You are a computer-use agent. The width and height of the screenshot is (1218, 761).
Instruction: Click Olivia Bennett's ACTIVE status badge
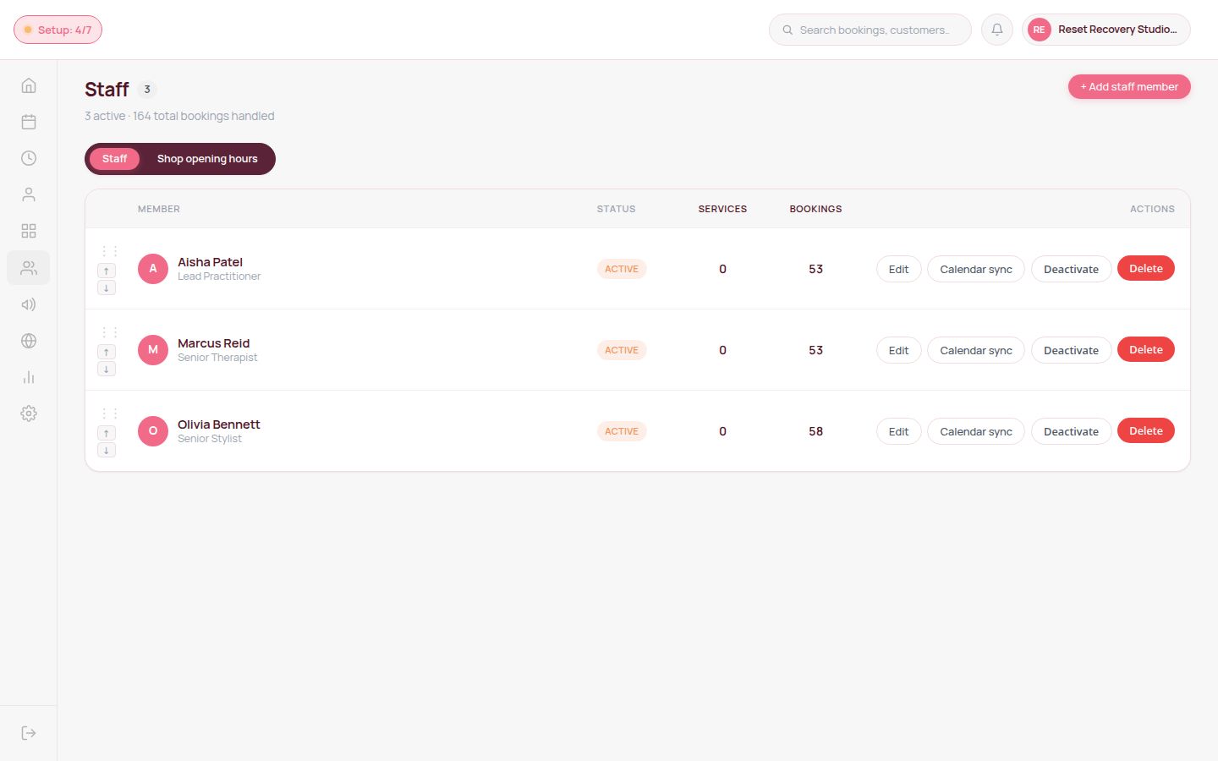[x=622, y=431]
